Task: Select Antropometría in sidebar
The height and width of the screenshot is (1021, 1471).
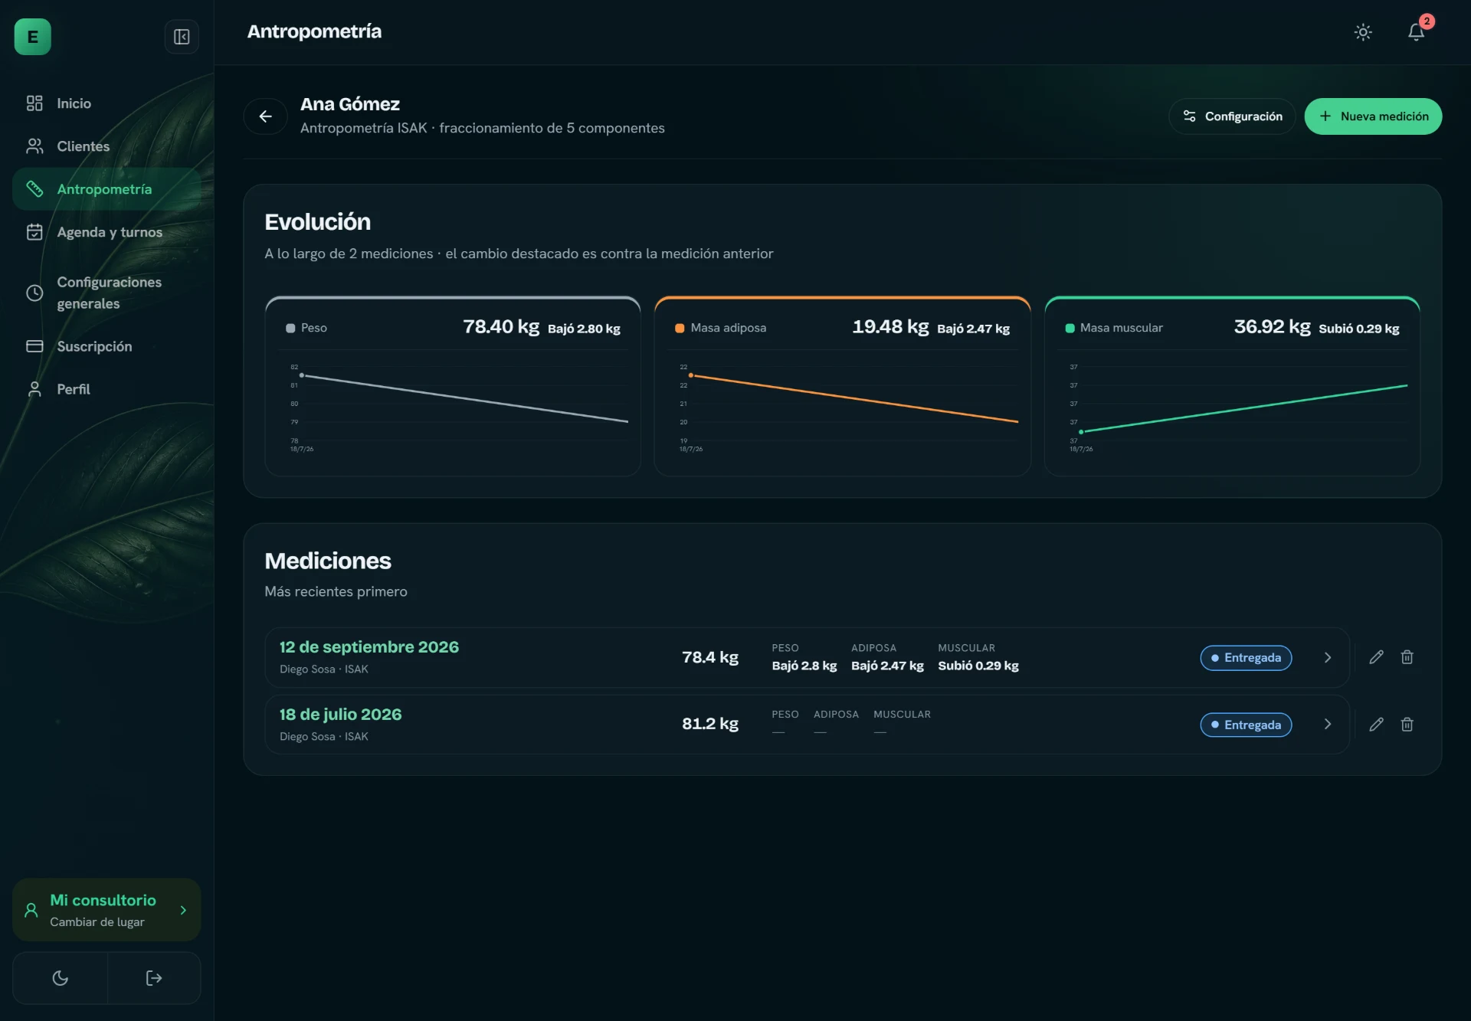Action: (x=106, y=189)
